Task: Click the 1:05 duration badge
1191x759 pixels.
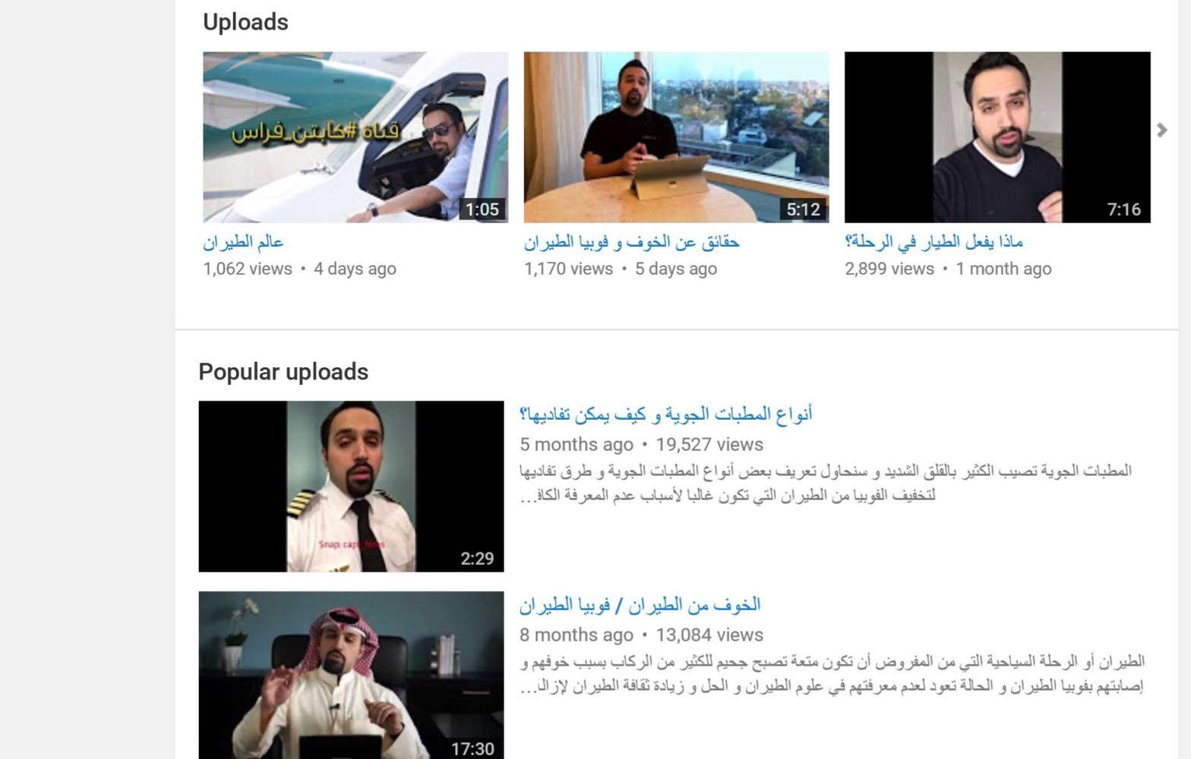Action: point(482,209)
